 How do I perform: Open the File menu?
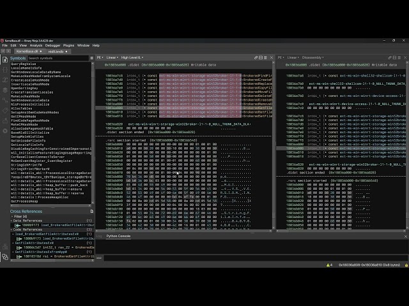4,45
